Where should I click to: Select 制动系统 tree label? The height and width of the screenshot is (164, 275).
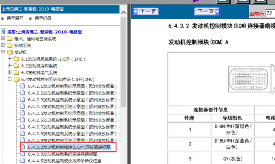point(23,46)
